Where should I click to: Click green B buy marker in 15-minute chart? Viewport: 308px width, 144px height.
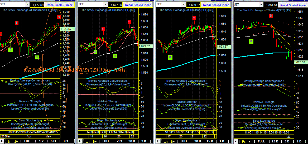(x=251, y=41)
